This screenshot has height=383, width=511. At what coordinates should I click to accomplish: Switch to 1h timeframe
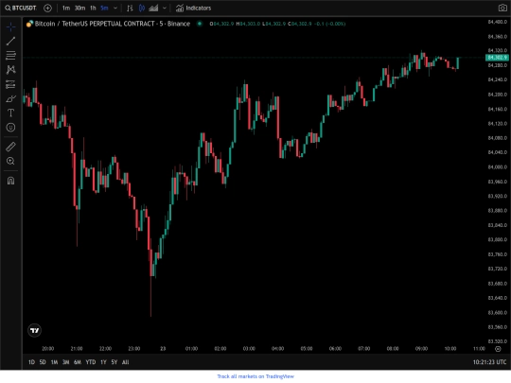(93, 8)
